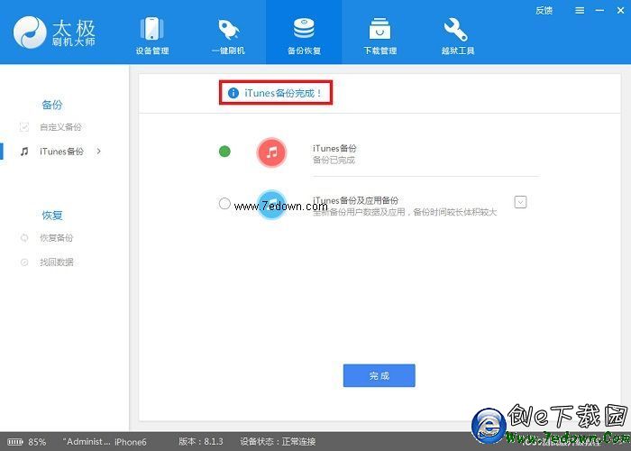The height and width of the screenshot is (451, 631).
Task: Open the 一键刷机 rocket tab
Action: 228,35
